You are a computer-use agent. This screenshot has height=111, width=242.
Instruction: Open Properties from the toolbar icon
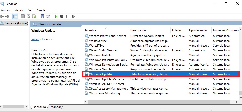coord(23,16)
